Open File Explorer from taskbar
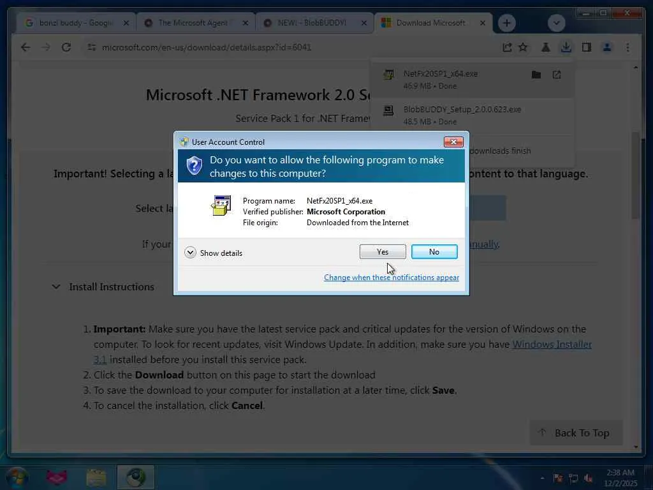The height and width of the screenshot is (490, 653). click(96, 477)
